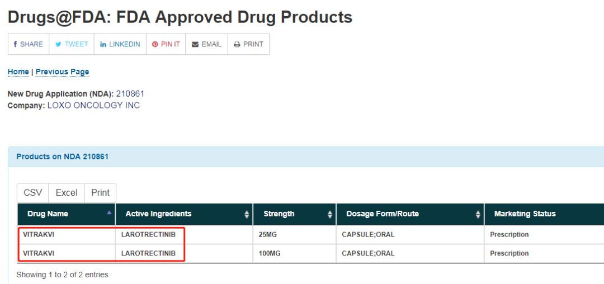Image resolution: width=604 pixels, height=284 pixels.
Task: Click the printer PRINT share button
Action: [248, 44]
